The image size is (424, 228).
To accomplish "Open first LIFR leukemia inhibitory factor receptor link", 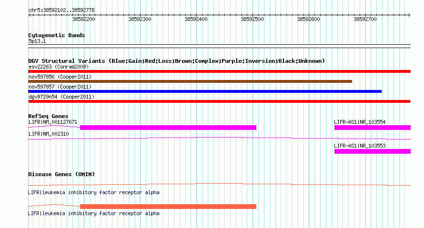I will point(93,192).
